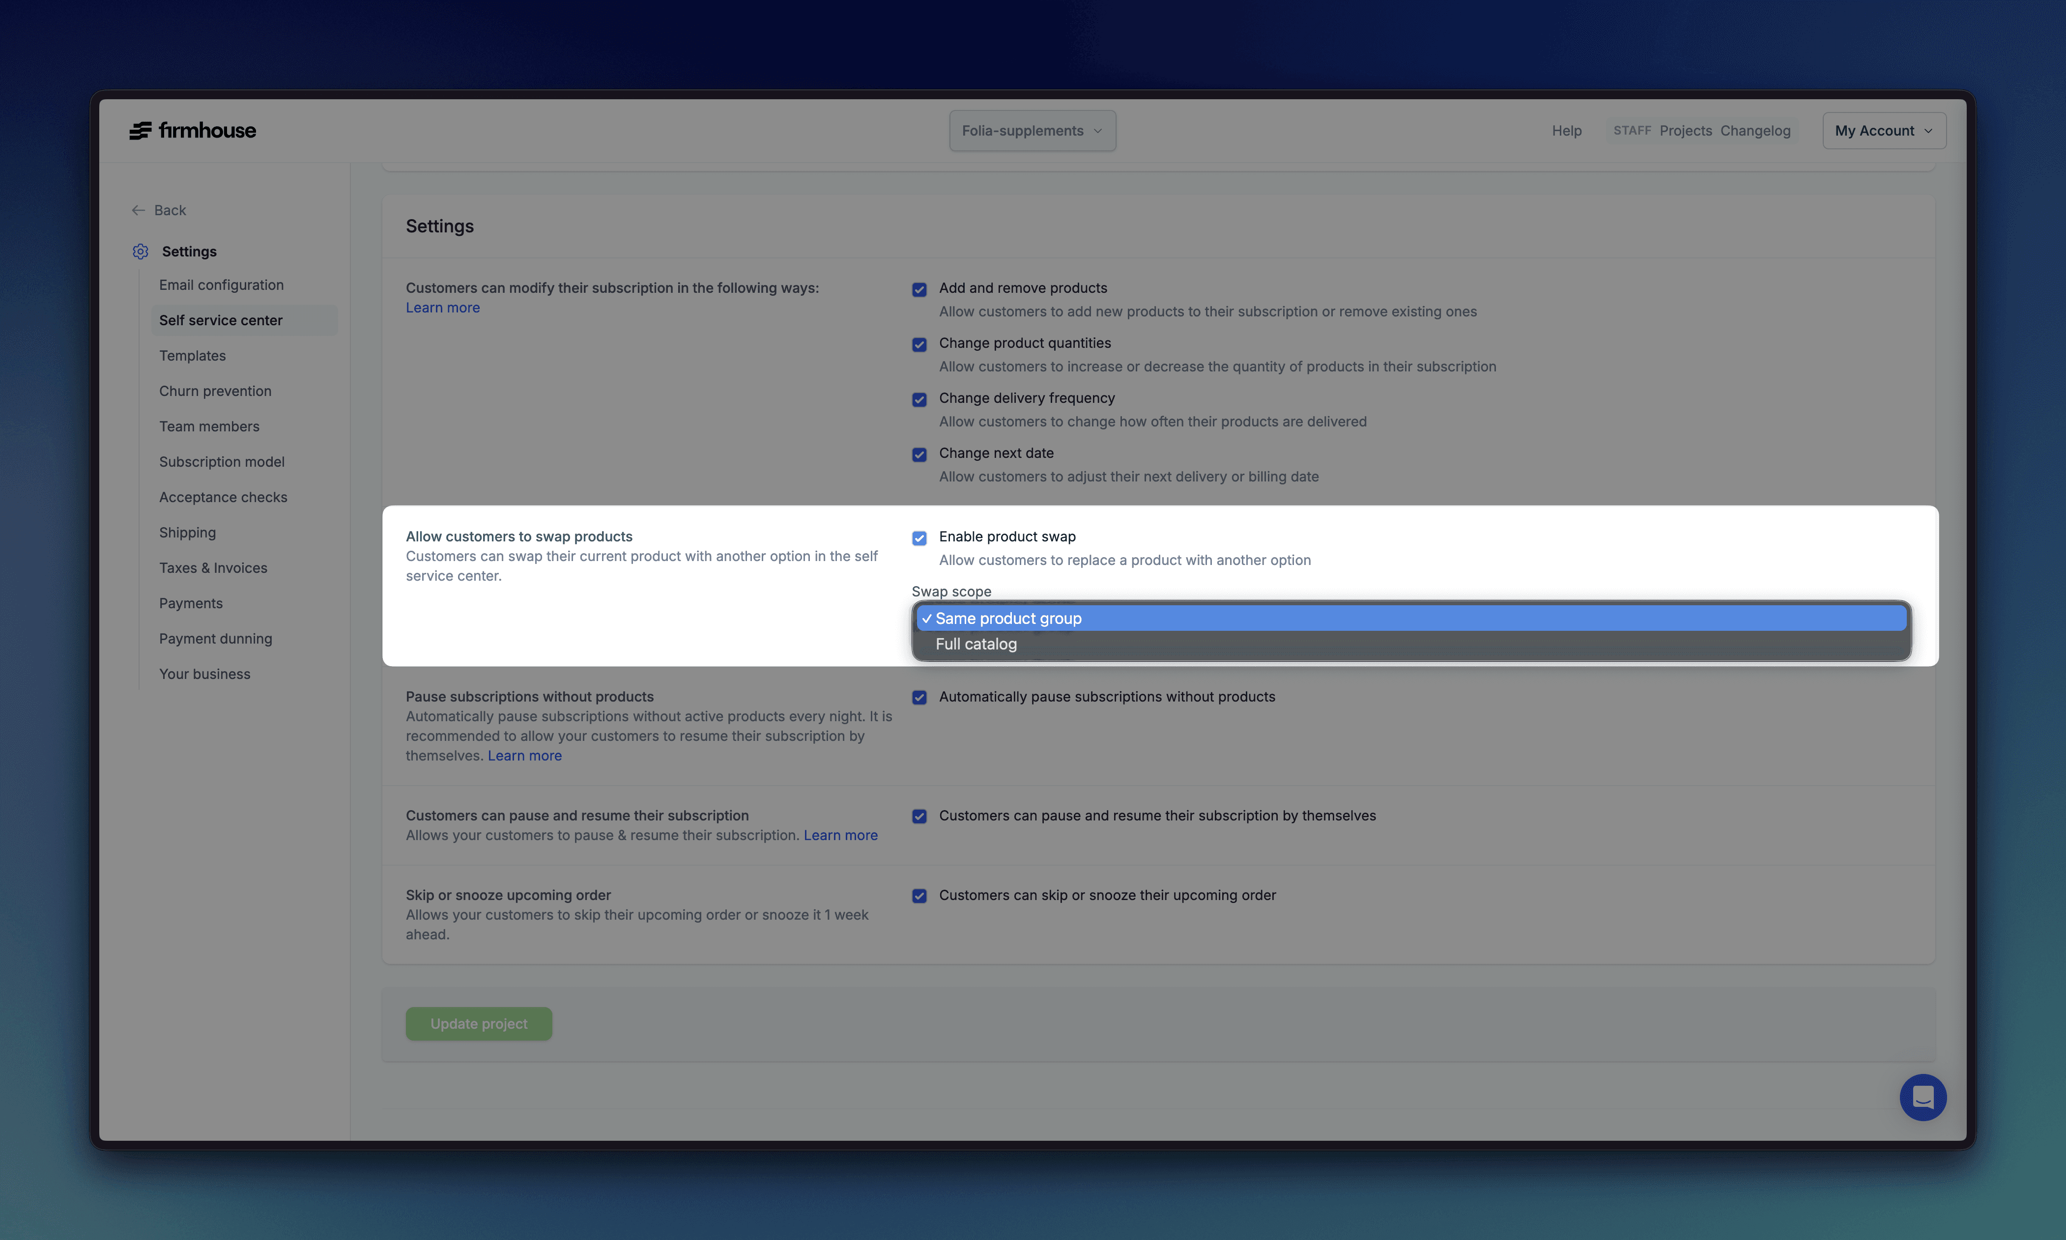
Task: Open the Folia-supplements project dropdown
Action: (1032, 131)
